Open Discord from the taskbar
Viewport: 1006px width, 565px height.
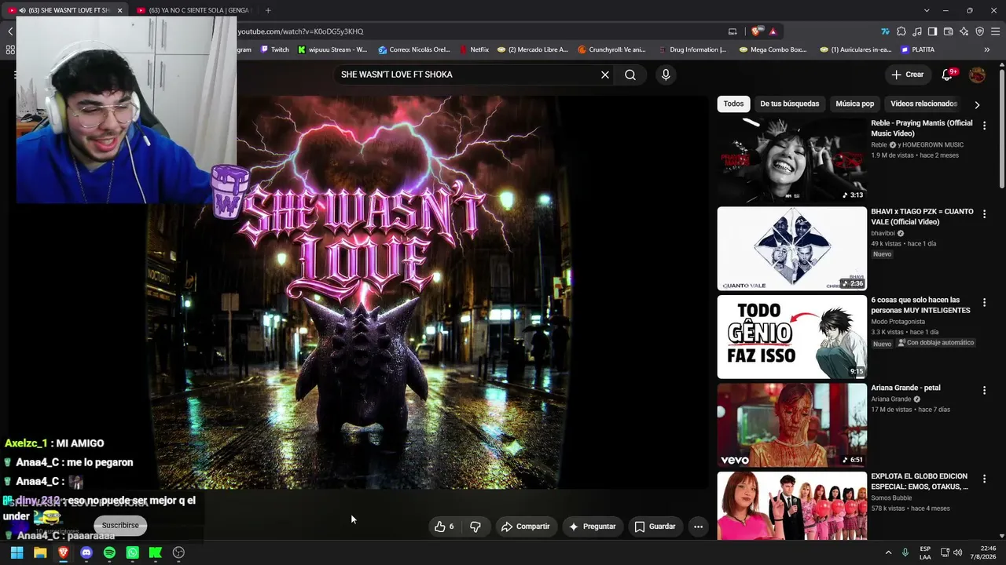click(x=86, y=552)
